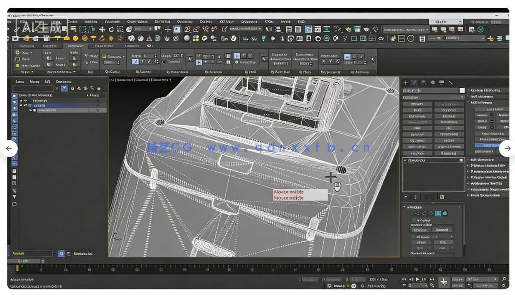Select the rotate tool with circular arrow
This screenshot has height=295, width=515.
(x=111, y=29)
